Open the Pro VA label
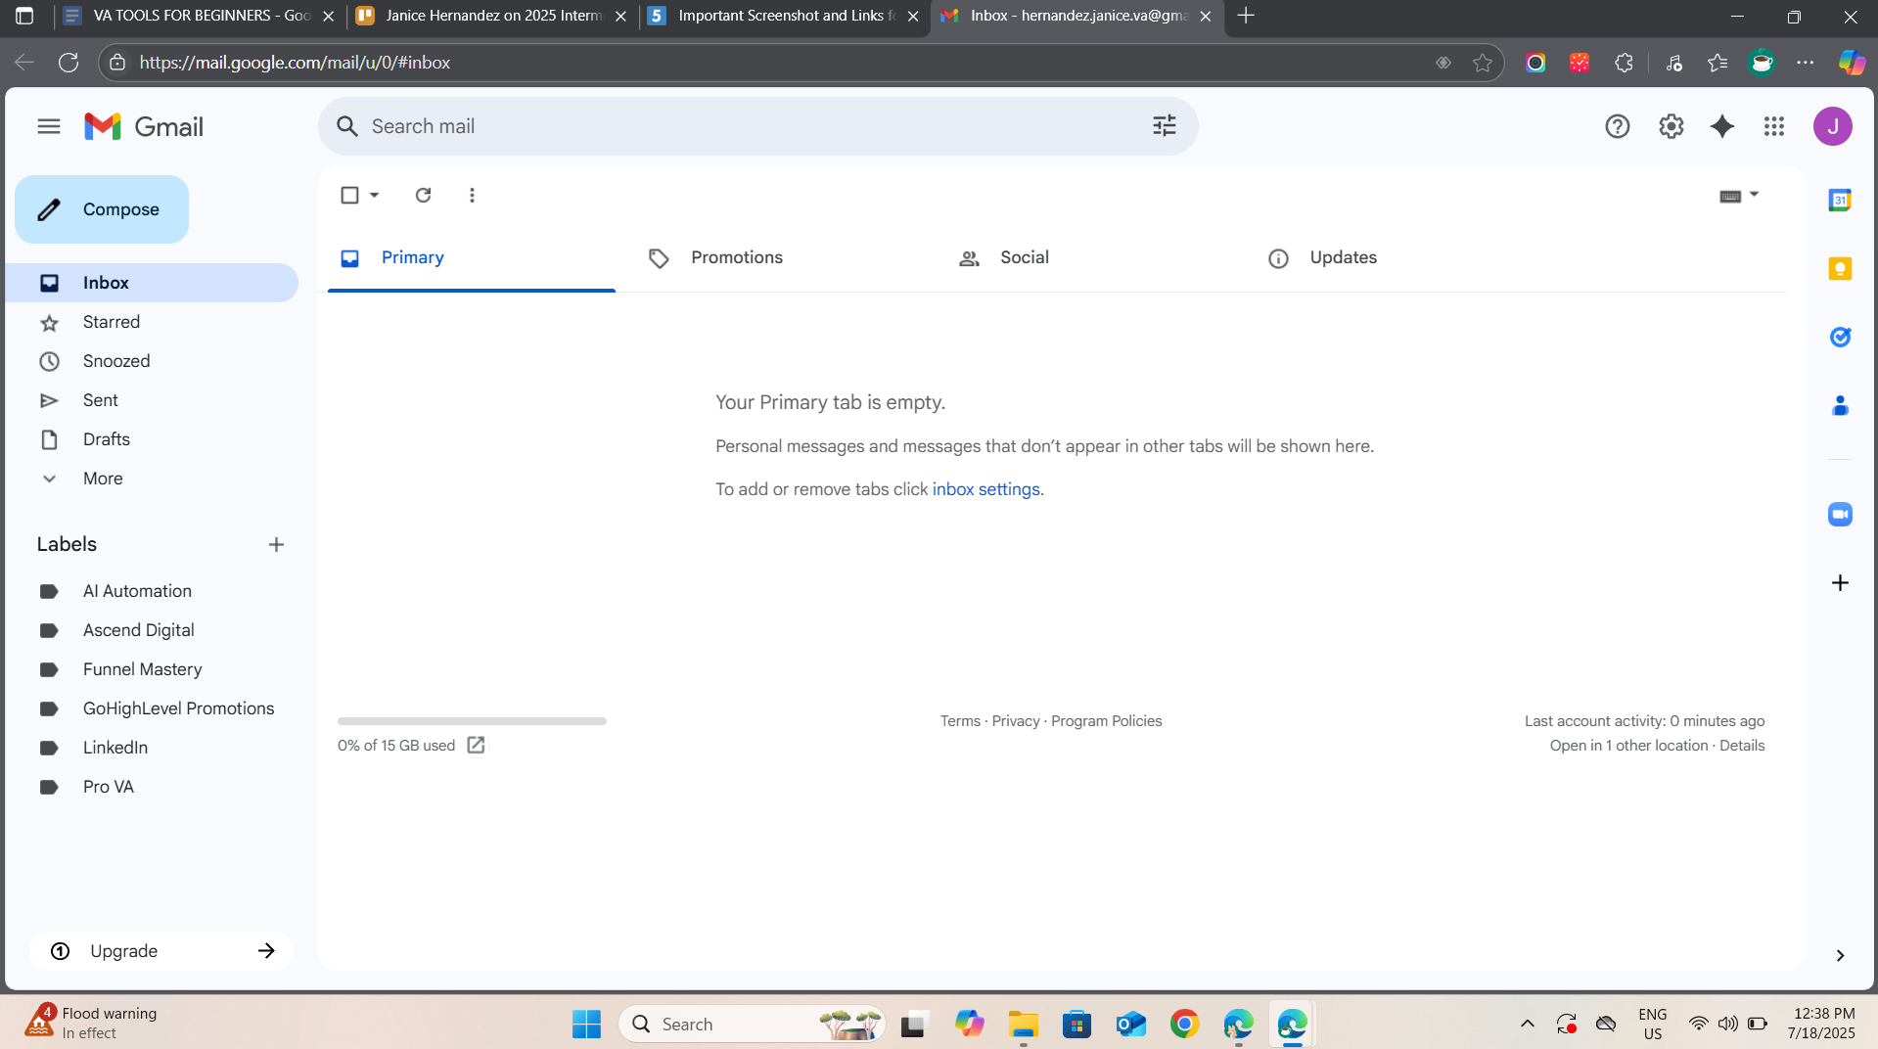This screenshot has width=1878, height=1049. tap(152, 787)
